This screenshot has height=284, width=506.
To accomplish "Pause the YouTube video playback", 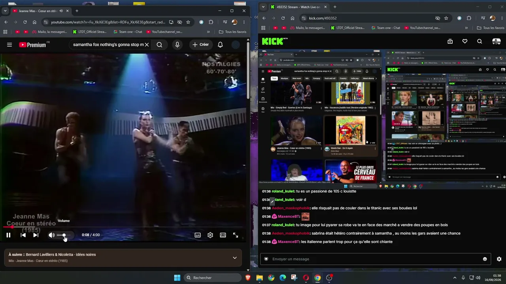I will coord(8,235).
